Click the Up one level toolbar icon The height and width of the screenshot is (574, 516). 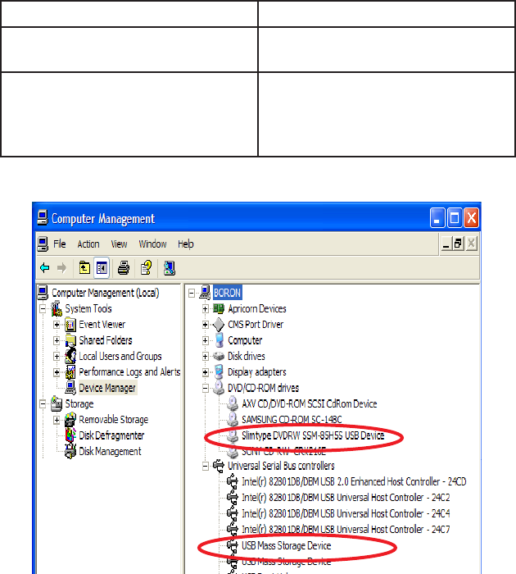84,268
